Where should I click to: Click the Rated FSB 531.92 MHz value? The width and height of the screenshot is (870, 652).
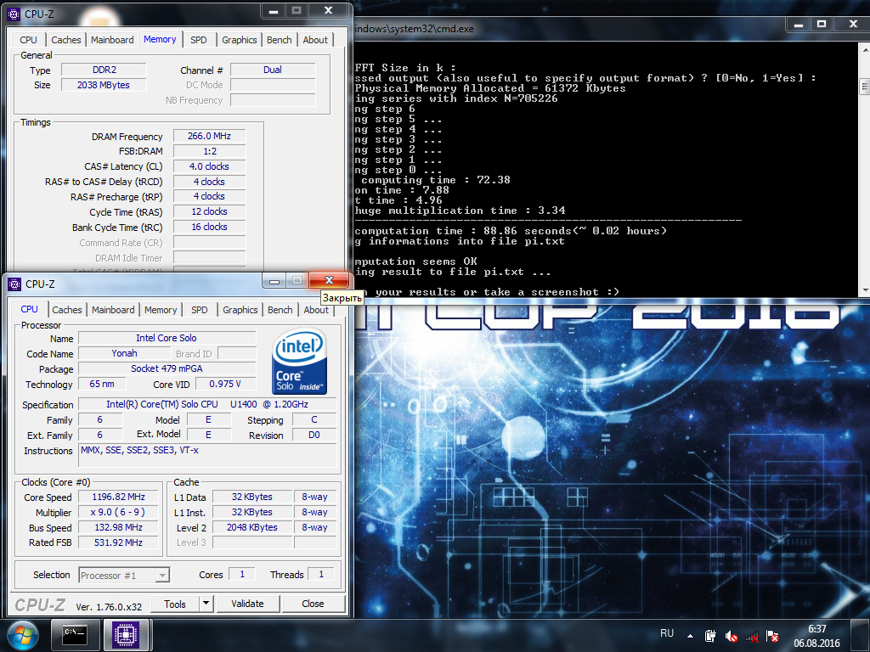[118, 542]
